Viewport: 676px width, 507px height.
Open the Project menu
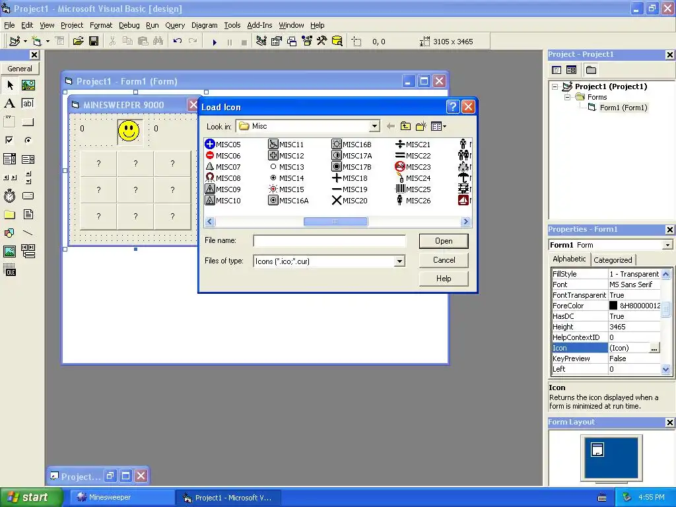71,25
